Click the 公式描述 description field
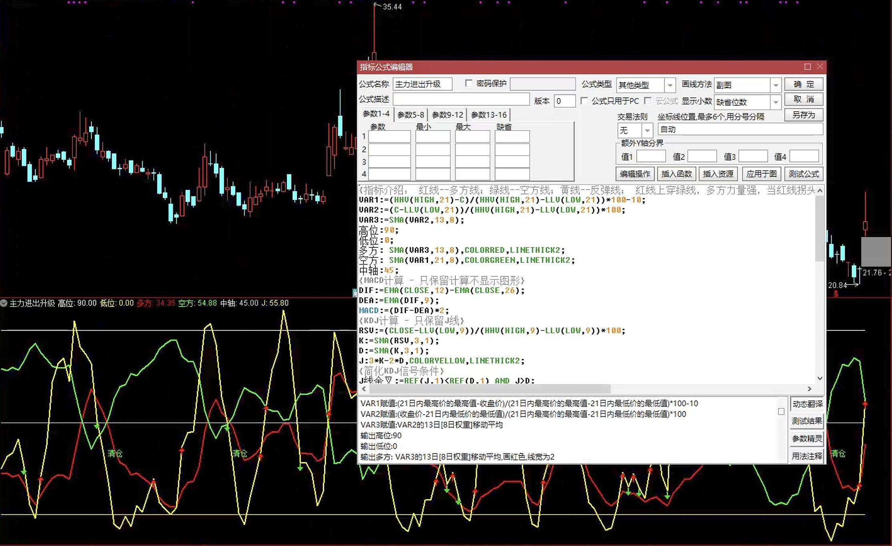Viewport: 892px width, 546px height. (461, 99)
